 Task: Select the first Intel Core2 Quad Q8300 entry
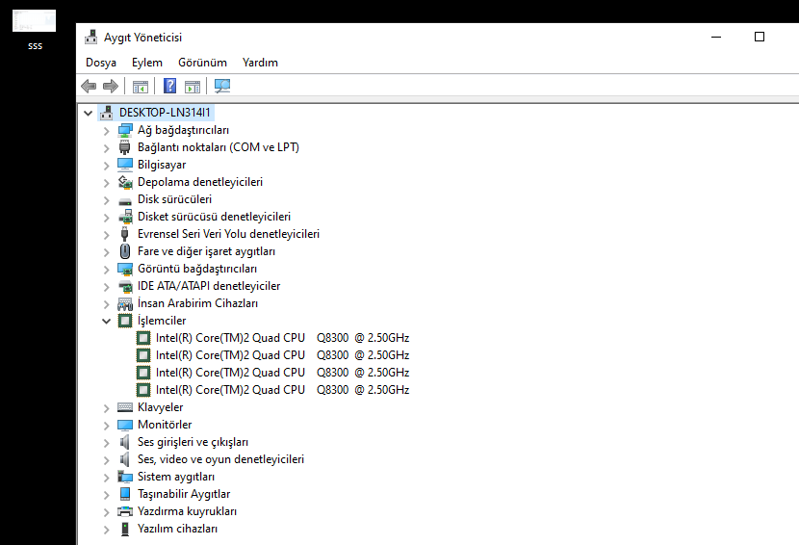[282, 338]
